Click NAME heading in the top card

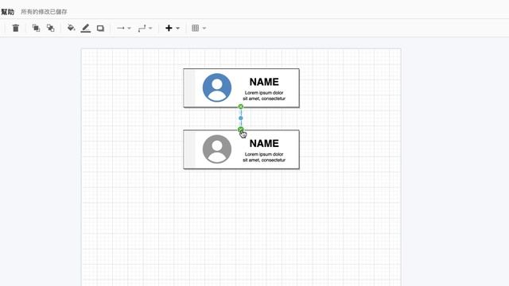(x=264, y=82)
